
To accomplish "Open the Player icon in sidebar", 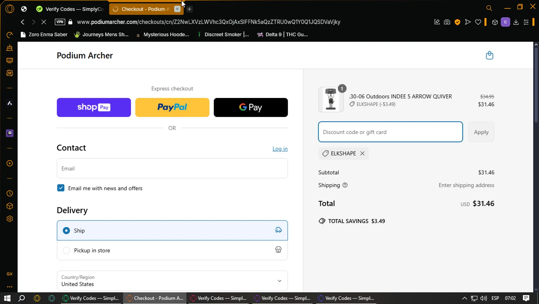I will tap(10, 163).
